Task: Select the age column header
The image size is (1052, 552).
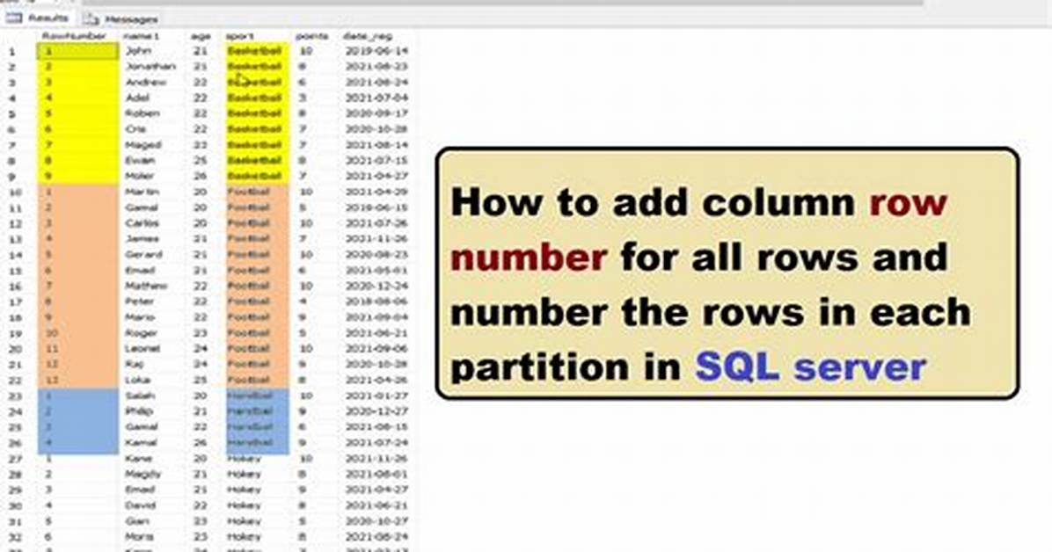Action: [x=201, y=36]
